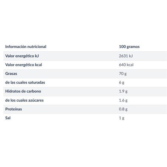Select the '70 g' fat value
Screen dimensions: 167x167
[123, 74]
